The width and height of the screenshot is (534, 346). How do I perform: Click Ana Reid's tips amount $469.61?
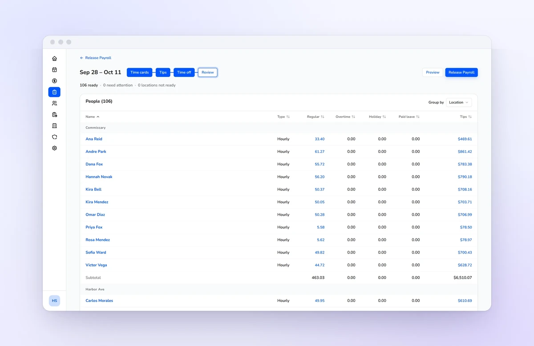(x=465, y=139)
